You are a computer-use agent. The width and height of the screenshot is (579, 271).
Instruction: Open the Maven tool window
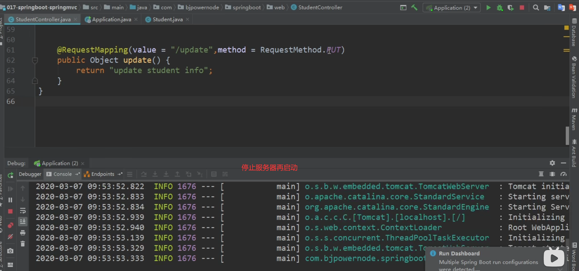tap(574, 119)
